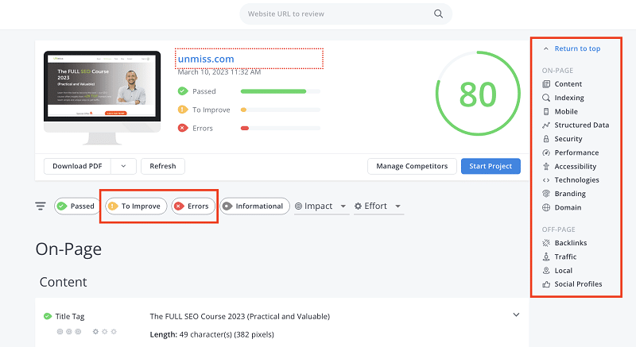Go to Social Profiles section
Screen dimensions: 636x347
(x=578, y=284)
